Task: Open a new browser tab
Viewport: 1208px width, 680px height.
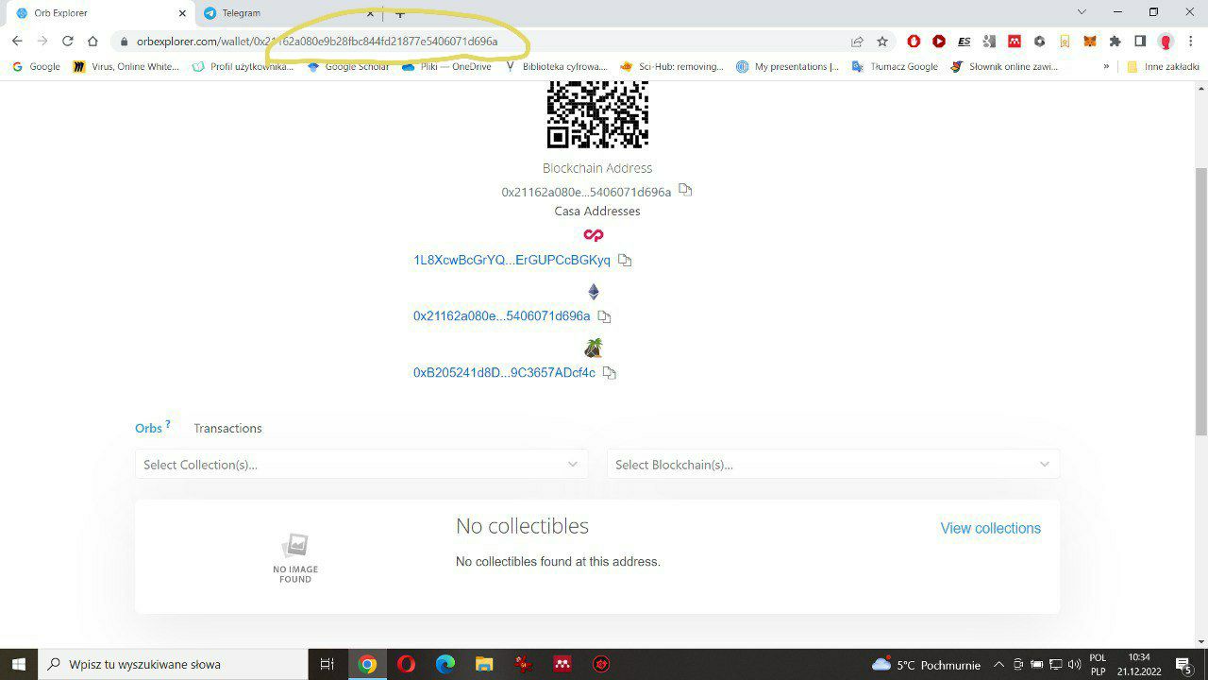Action: click(400, 13)
